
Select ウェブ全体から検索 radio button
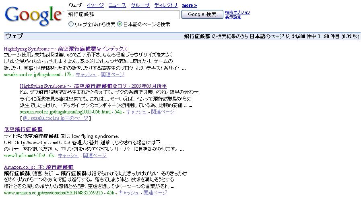(x=71, y=24)
